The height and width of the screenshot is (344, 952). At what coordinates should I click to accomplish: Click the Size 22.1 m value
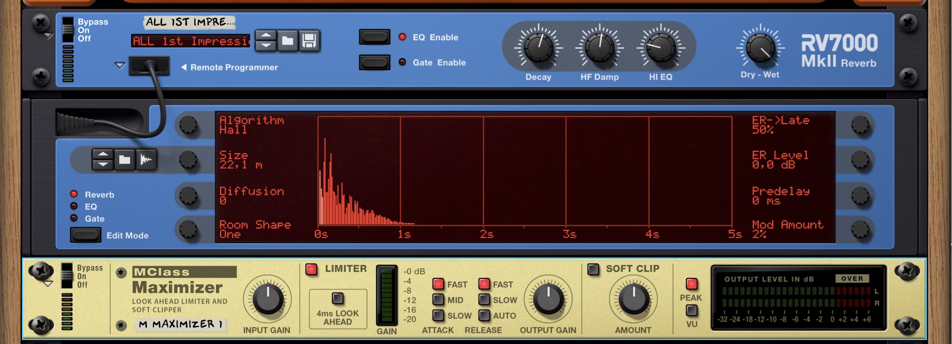click(241, 160)
